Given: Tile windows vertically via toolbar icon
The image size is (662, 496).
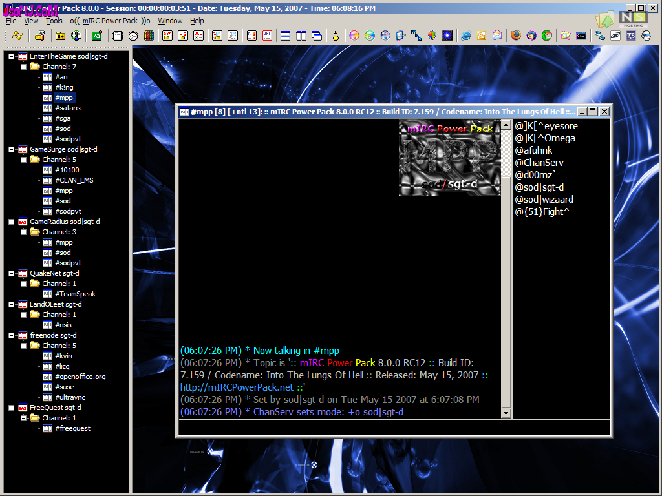Looking at the screenshot, I should coord(301,36).
